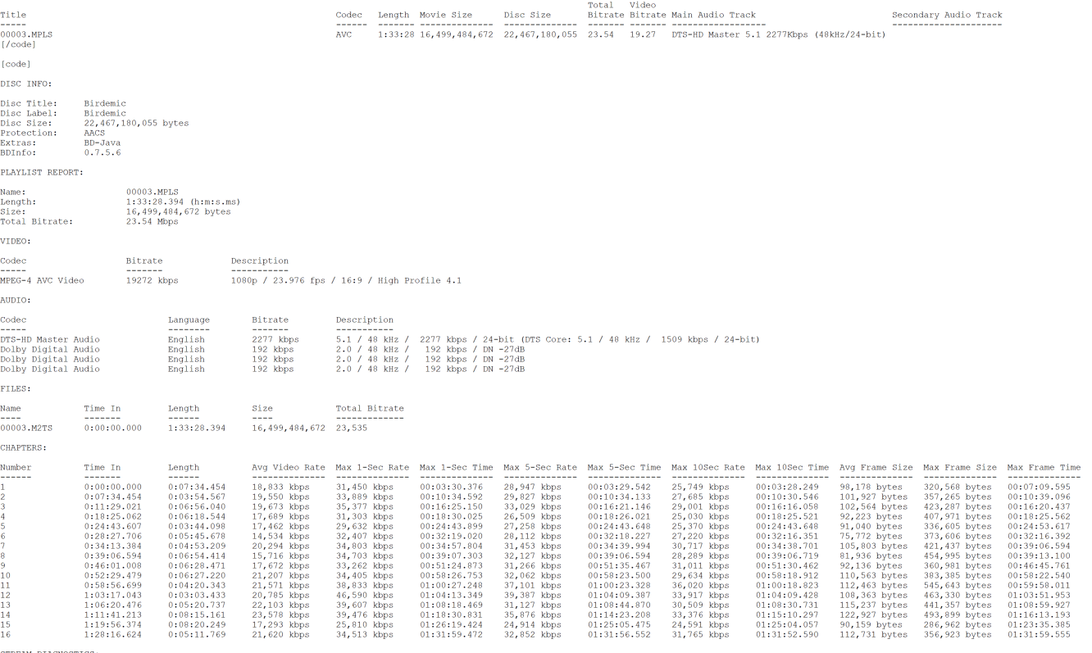Select the Main Audio Track column header
Screen dimensions: 1092x653
coord(713,15)
